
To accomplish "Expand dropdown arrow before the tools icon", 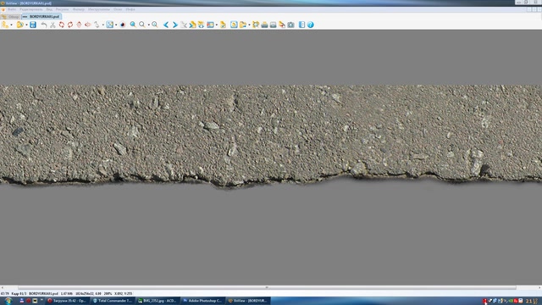I will pyautogui.click(x=249, y=25).
